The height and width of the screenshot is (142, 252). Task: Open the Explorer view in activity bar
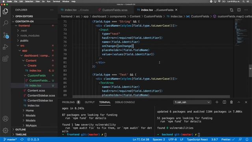pyautogui.click(x=5, y=11)
